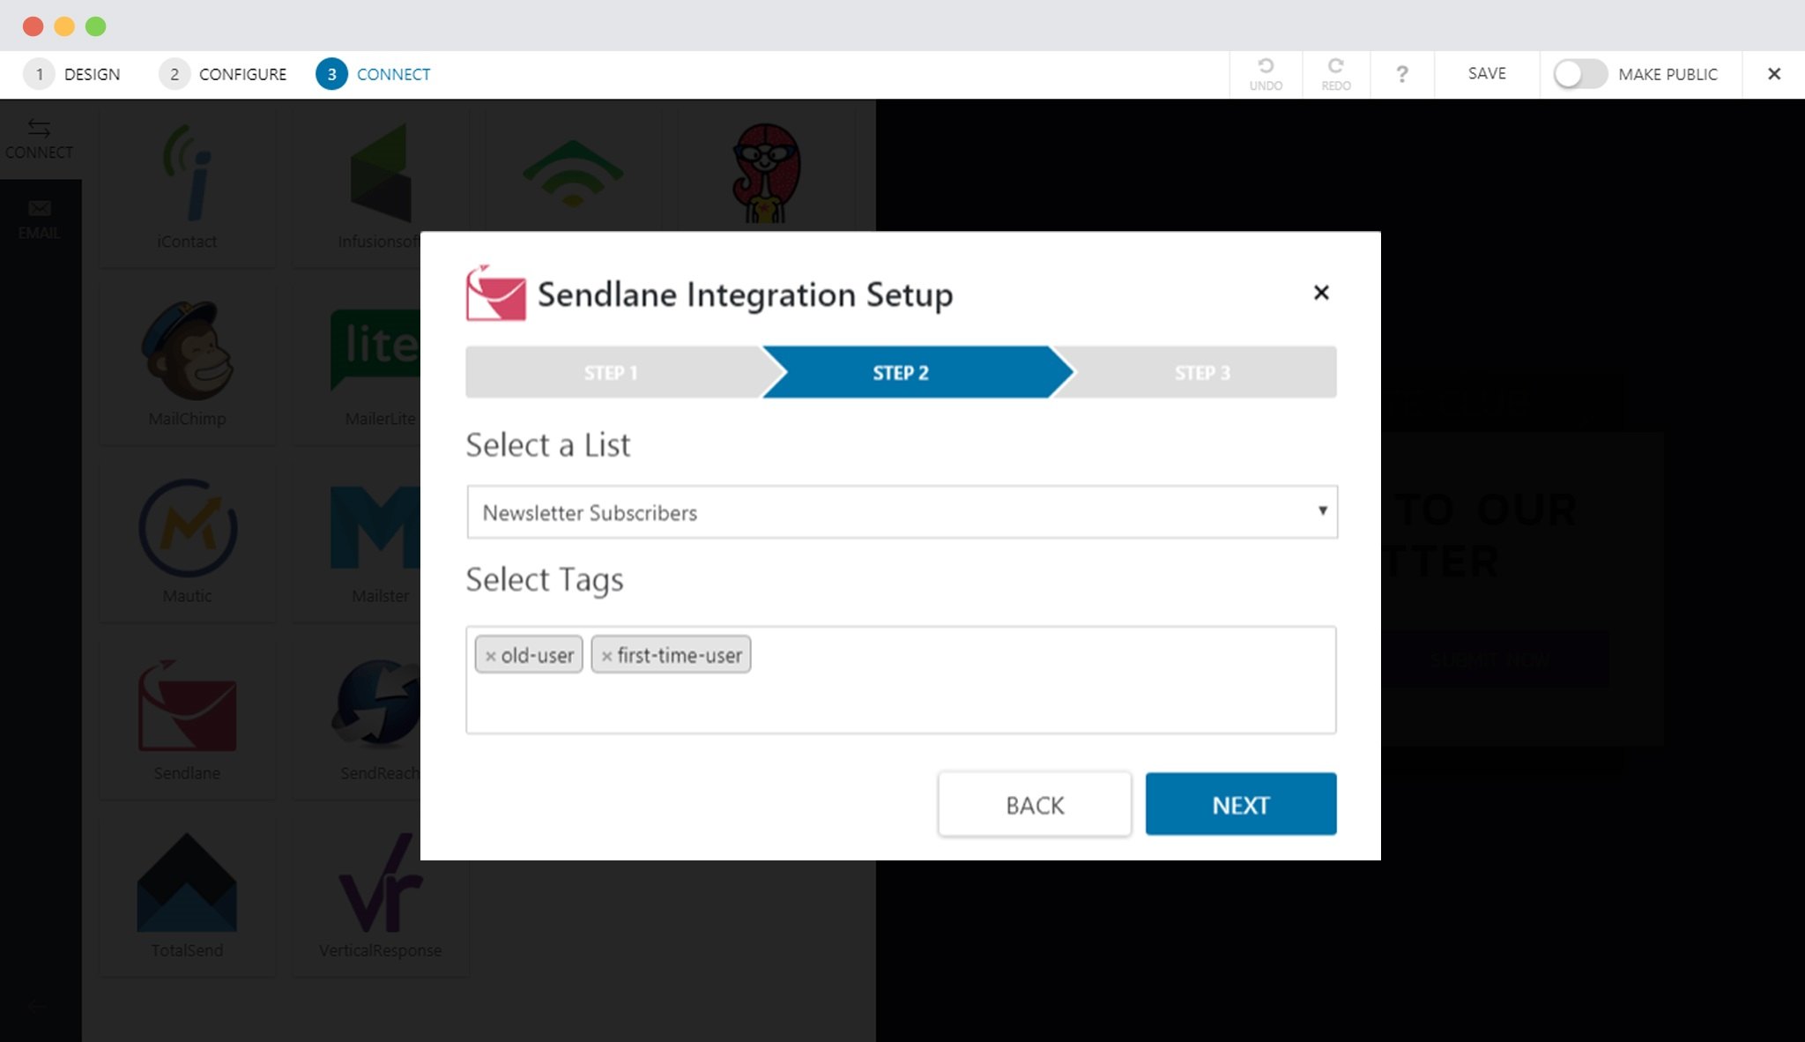
Task: Click the Undo icon in the toolbar
Action: 1266,74
